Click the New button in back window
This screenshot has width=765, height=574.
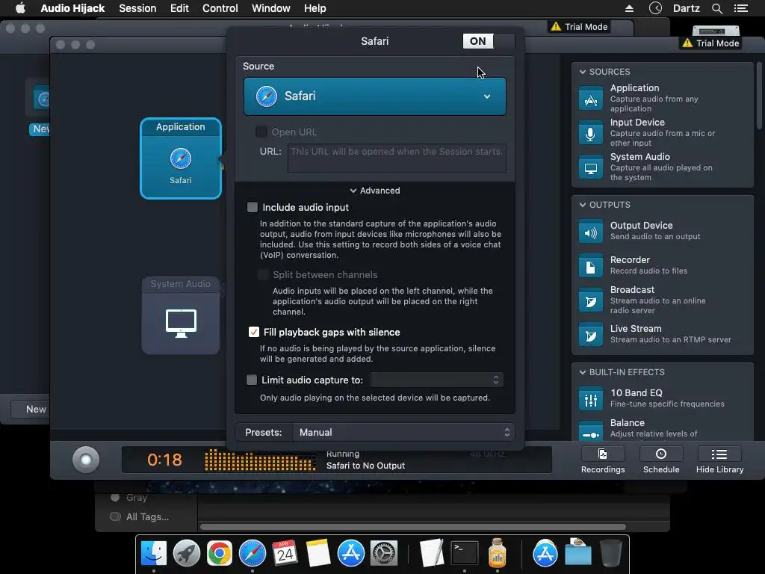30,409
